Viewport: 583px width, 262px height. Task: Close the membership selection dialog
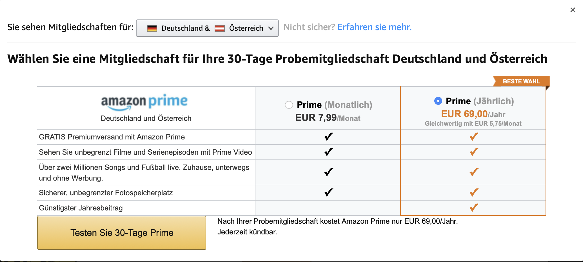pos(573,10)
